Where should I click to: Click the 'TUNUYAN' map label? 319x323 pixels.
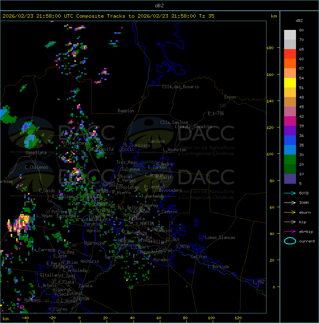81,299
